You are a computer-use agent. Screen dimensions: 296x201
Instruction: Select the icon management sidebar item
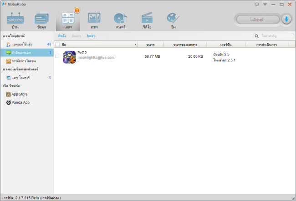pos(27,61)
